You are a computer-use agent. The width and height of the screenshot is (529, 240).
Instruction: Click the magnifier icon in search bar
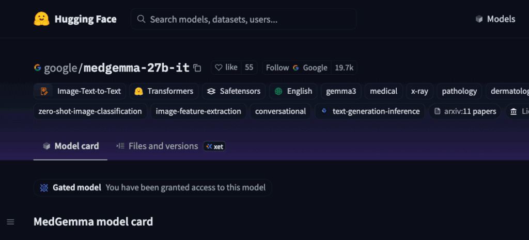142,19
